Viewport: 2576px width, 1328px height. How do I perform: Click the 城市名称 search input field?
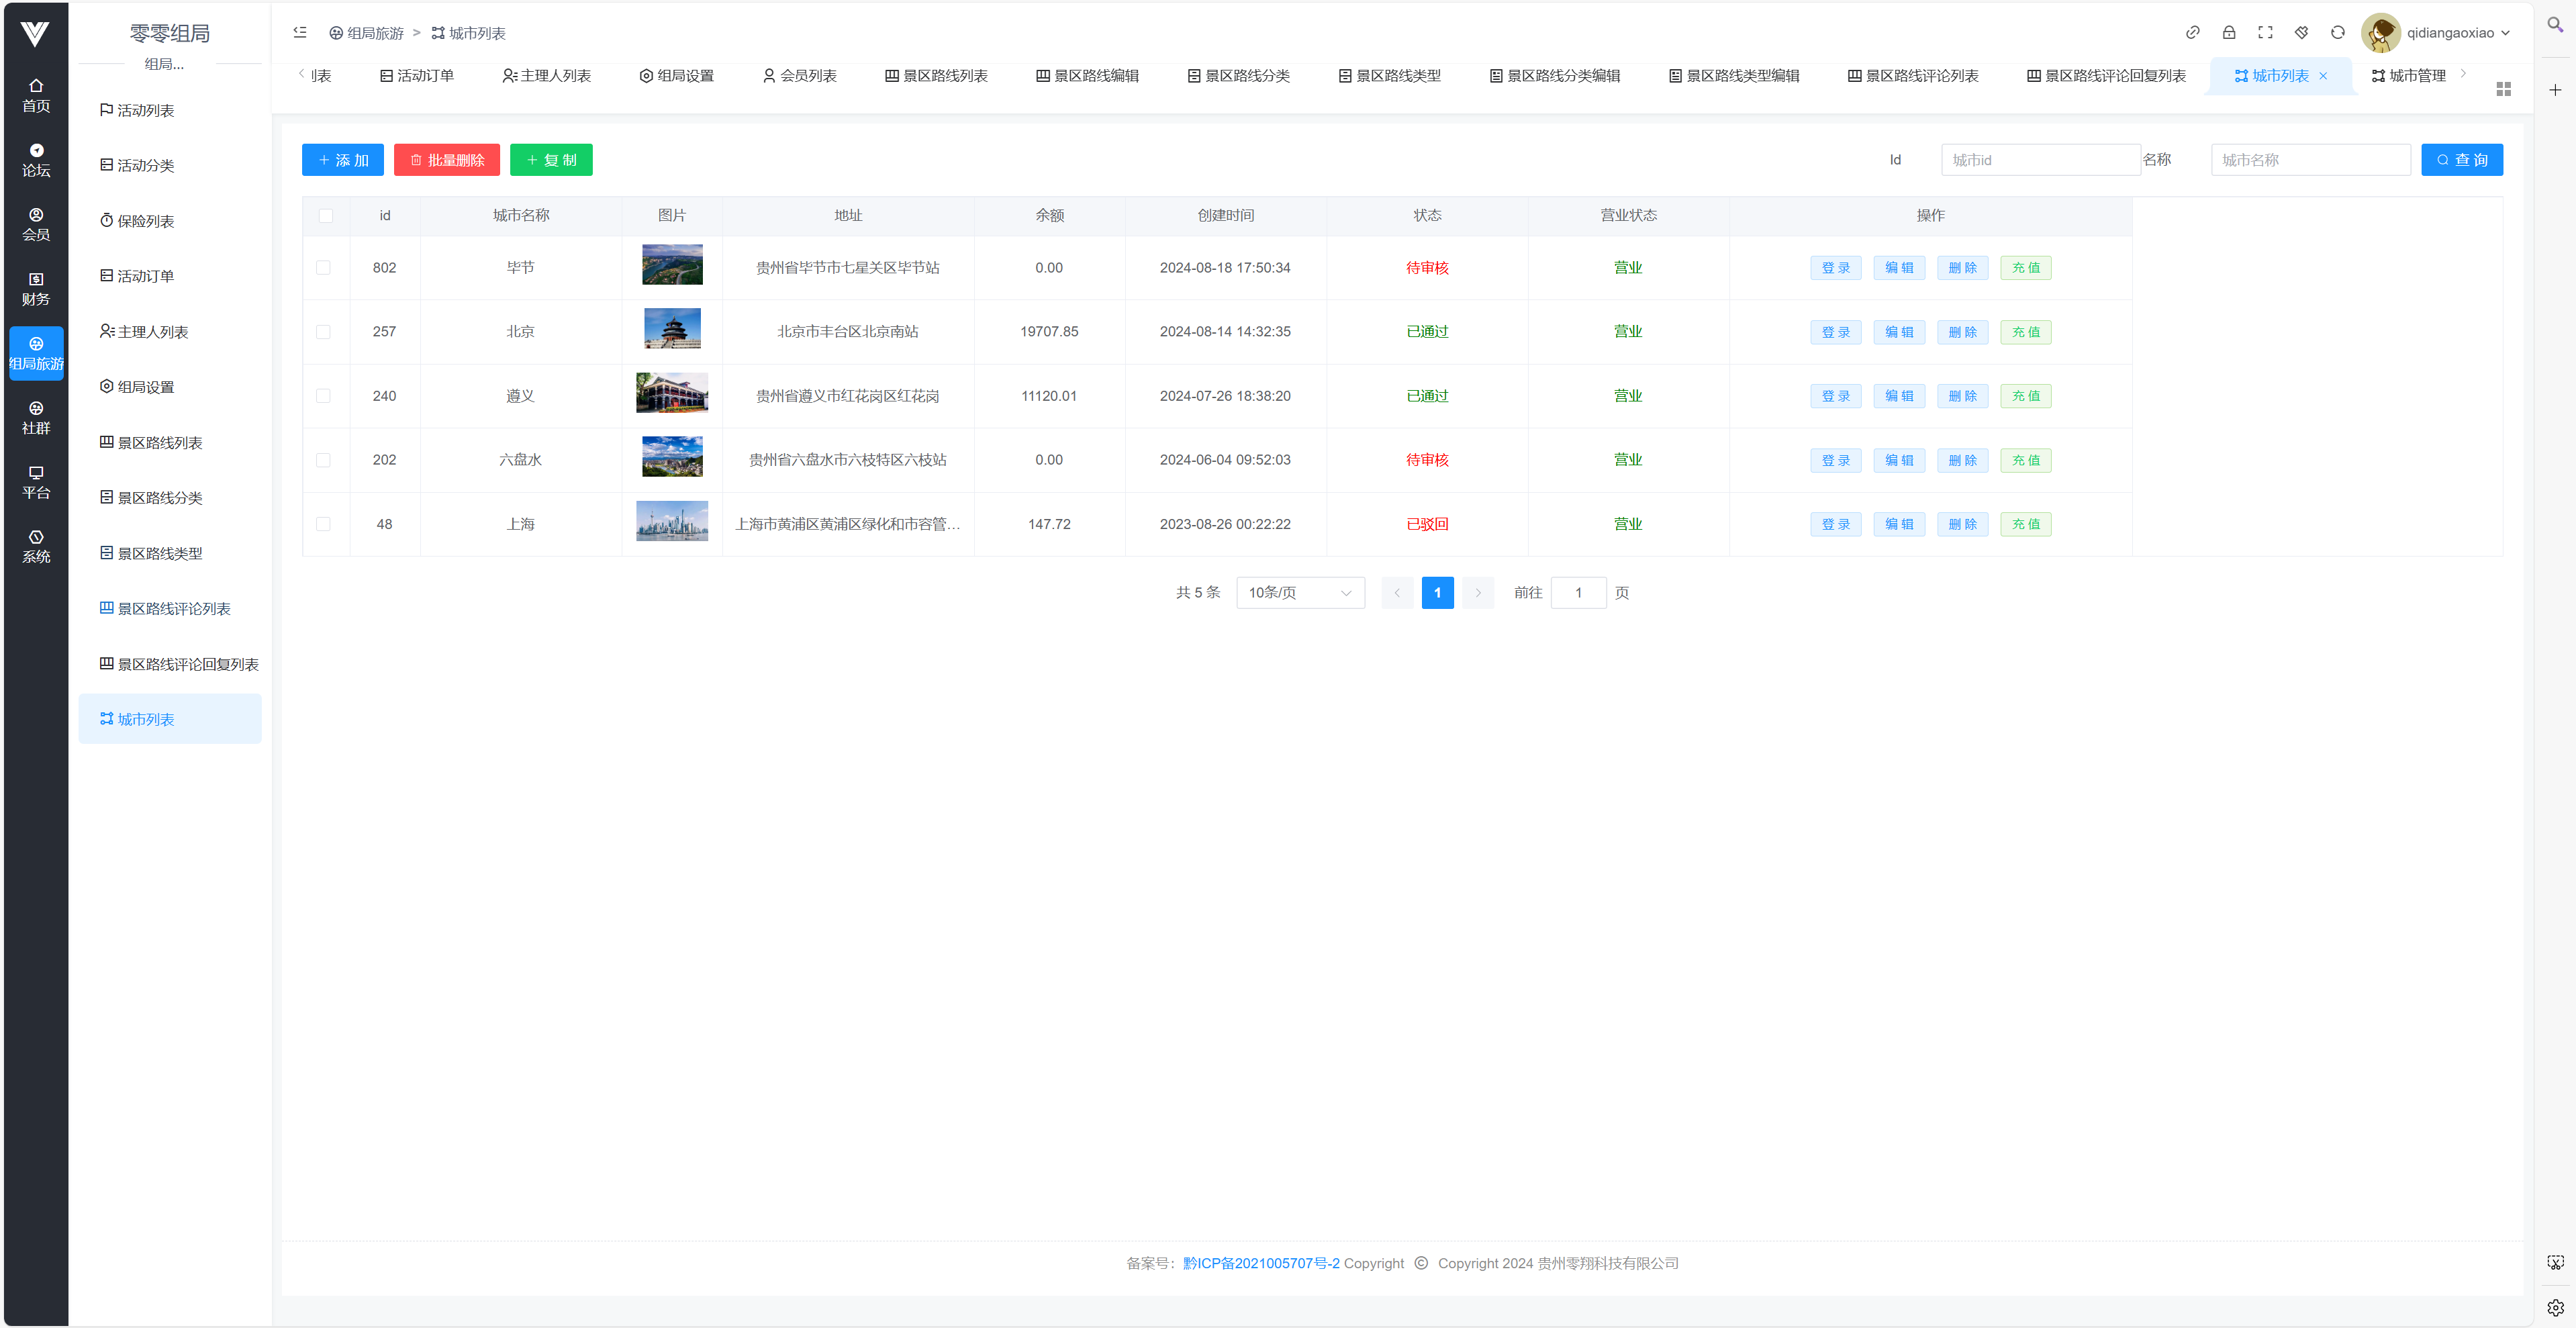(2310, 160)
